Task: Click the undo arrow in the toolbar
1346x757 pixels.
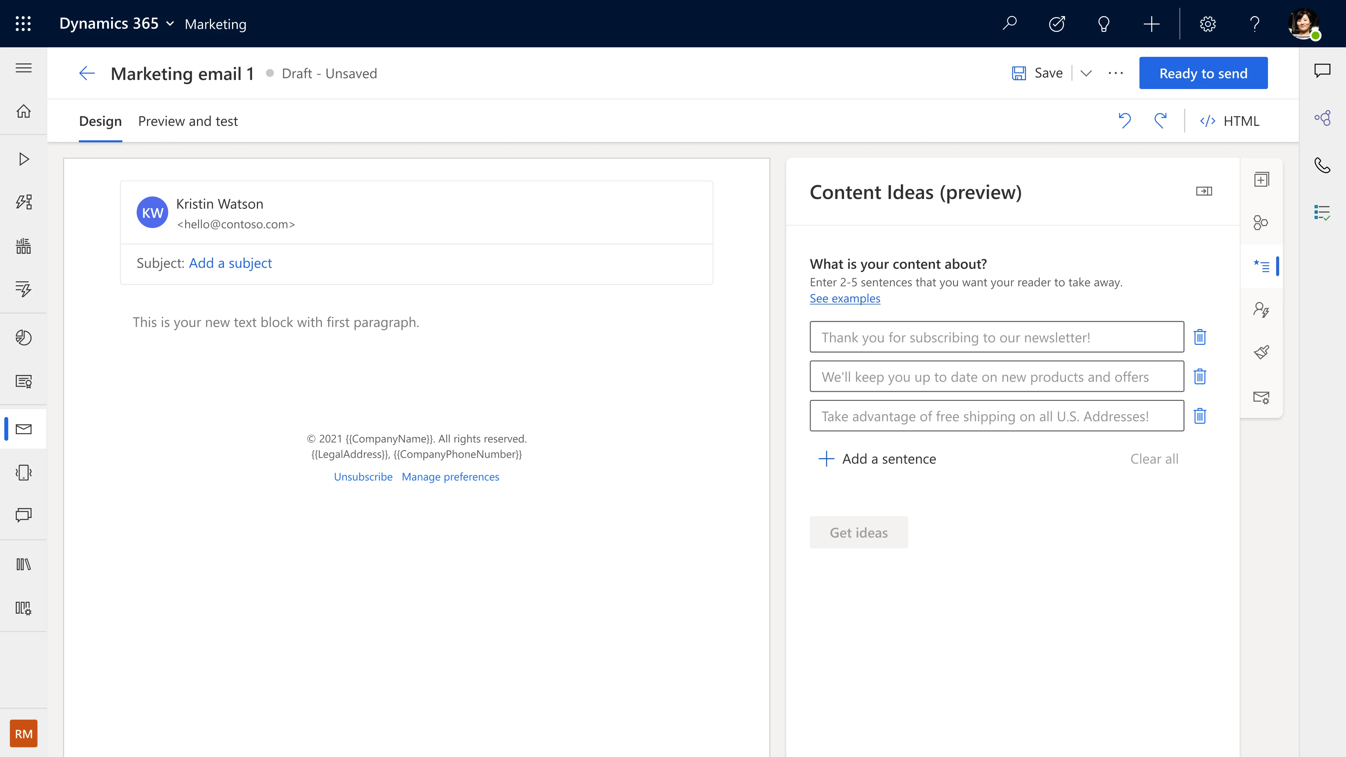Action: coord(1124,121)
